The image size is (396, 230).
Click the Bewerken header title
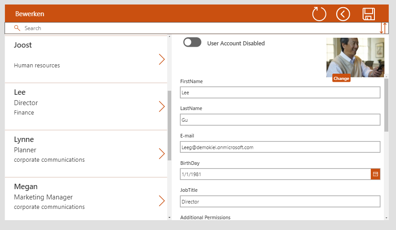point(30,14)
